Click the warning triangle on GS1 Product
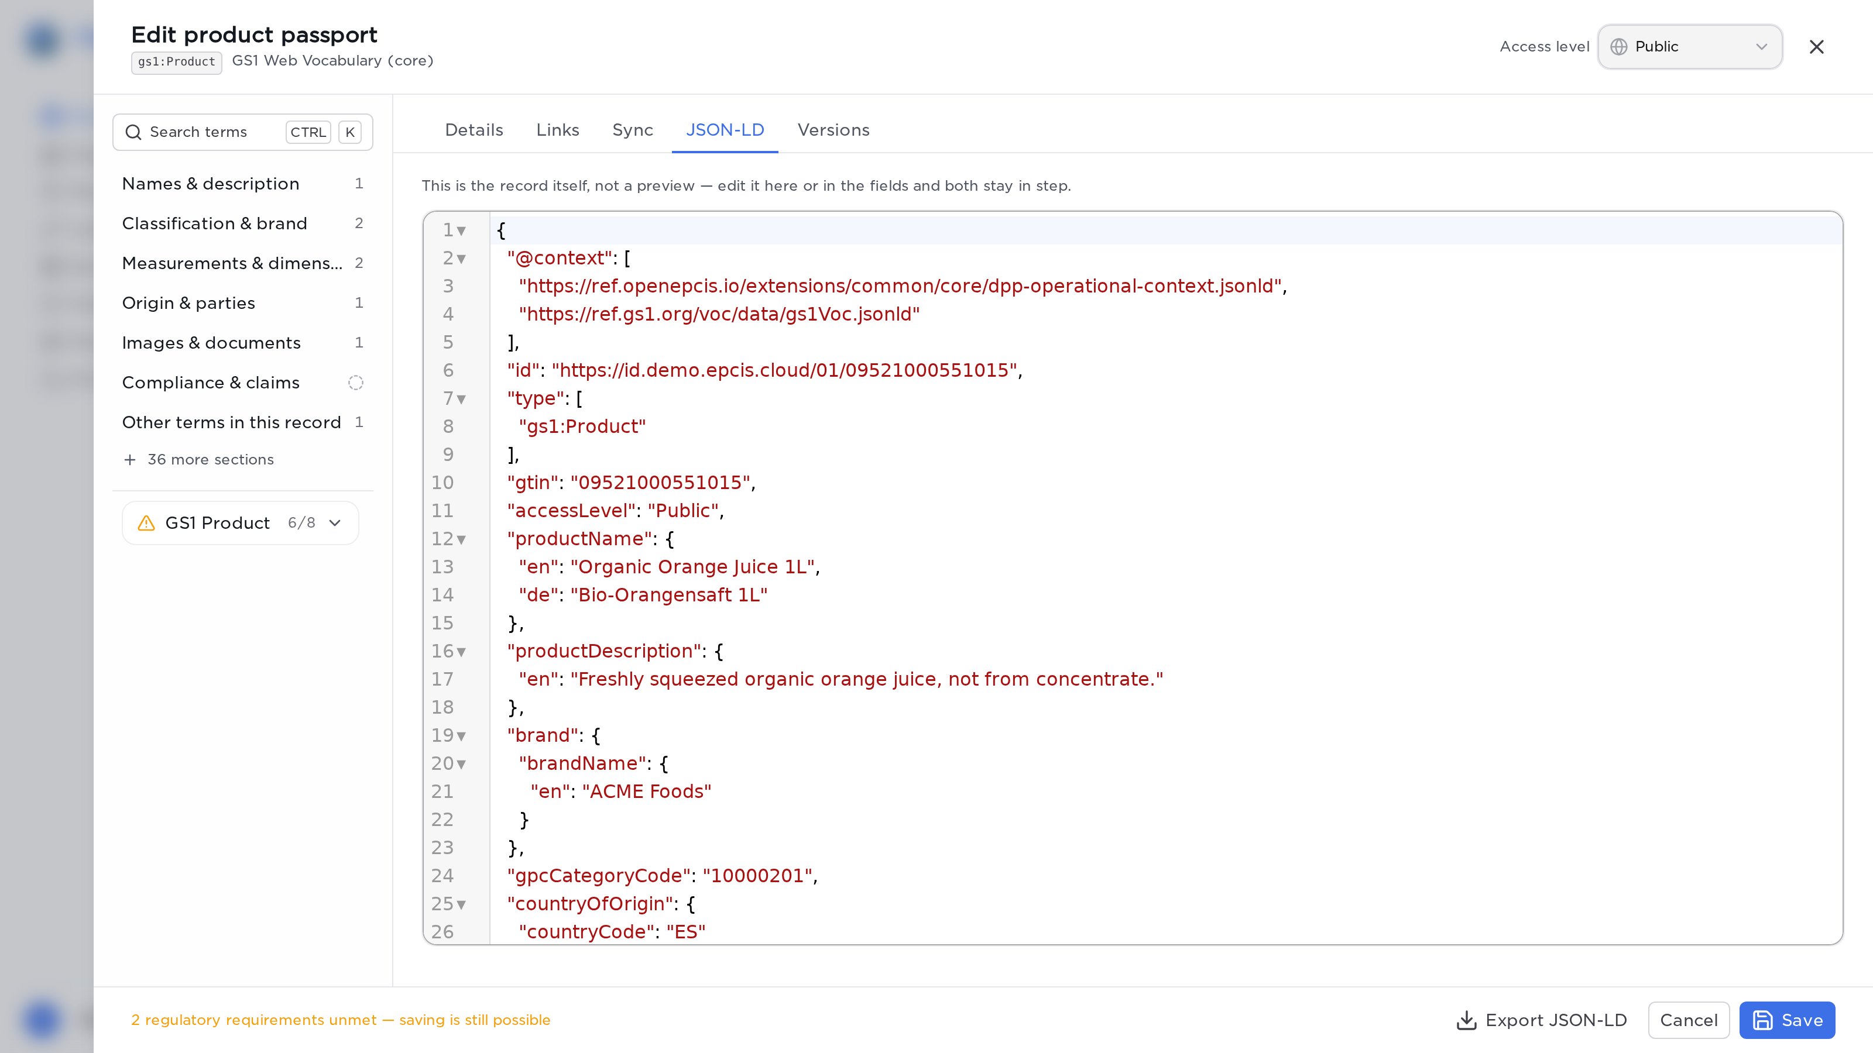 coord(146,523)
